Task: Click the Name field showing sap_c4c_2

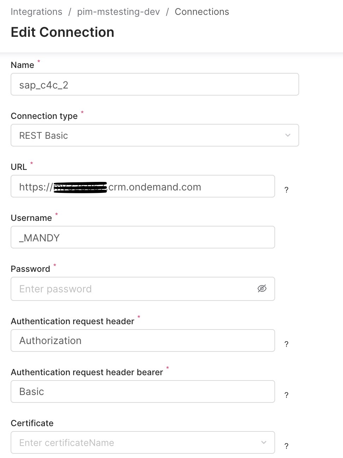Action: (x=155, y=84)
